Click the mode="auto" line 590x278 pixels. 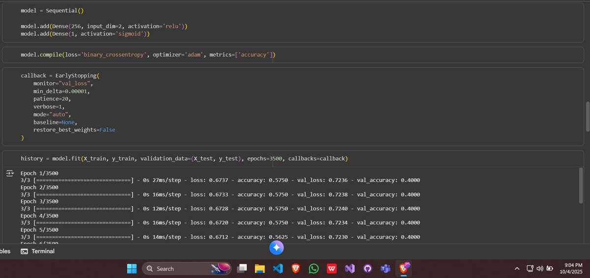coord(52,114)
